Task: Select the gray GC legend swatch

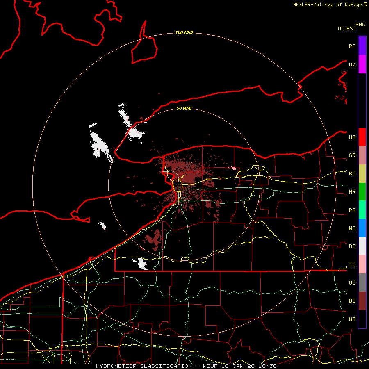Action: 362,282
